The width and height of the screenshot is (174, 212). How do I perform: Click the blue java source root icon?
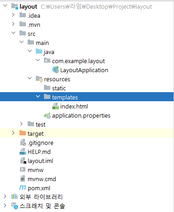point(39,51)
